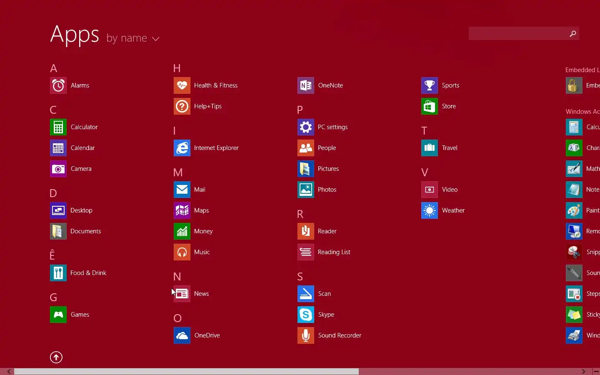Screen dimensions: 600x375
Task: Open the desktop Calculator accessory icon
Action: (x=574, y=127)
